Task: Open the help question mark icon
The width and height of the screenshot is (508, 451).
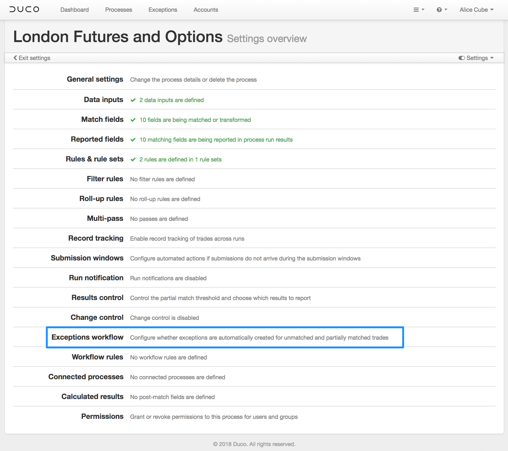Action: 439,10
